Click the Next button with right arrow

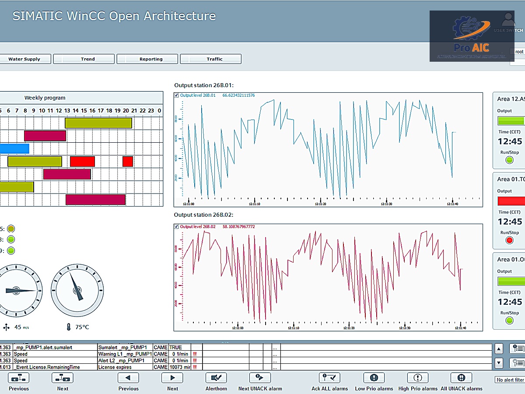172,377
